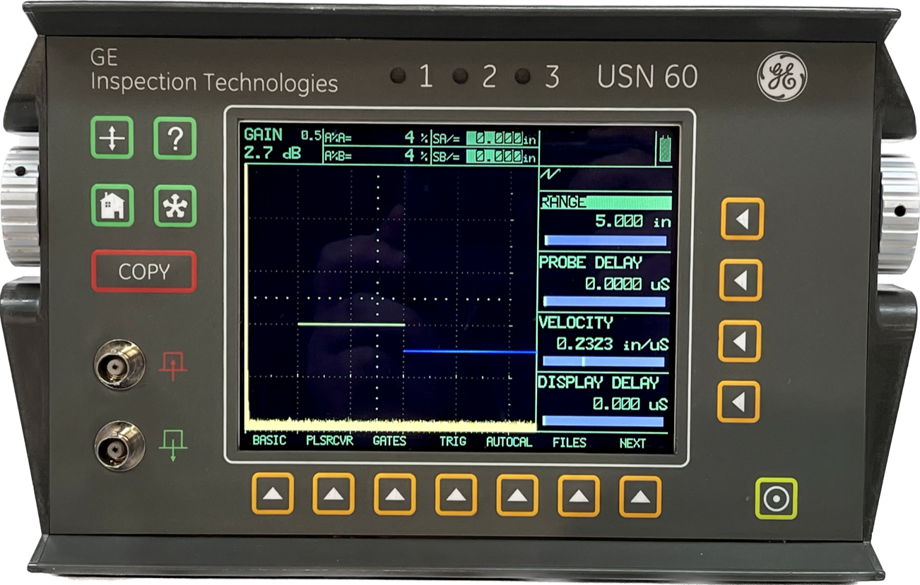
Task: Open the GATES menu on screen
Action: coord(389,441)
